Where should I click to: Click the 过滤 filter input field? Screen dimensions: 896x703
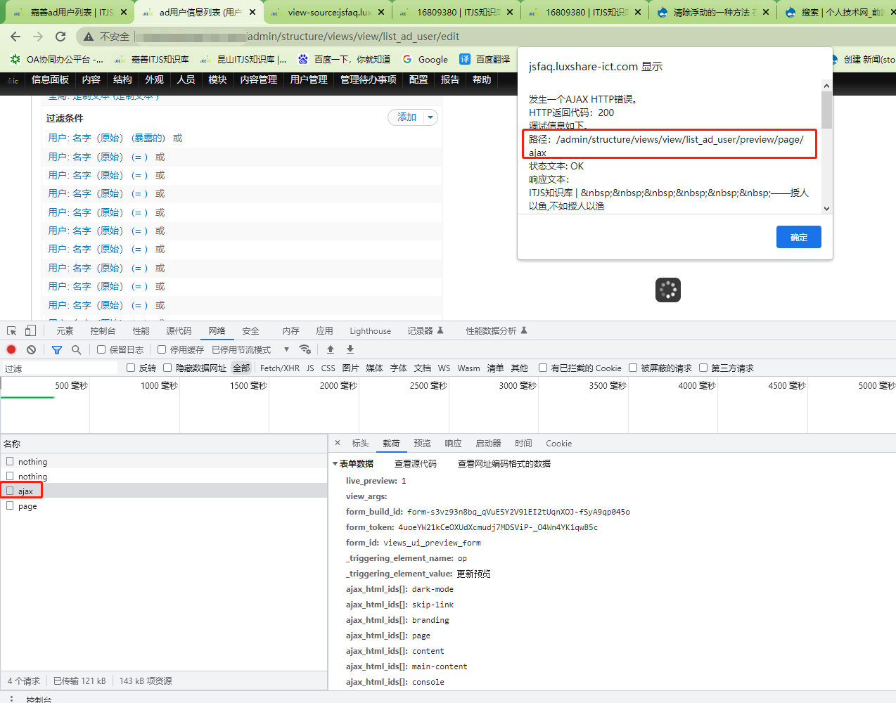click(x=60, y=368)
